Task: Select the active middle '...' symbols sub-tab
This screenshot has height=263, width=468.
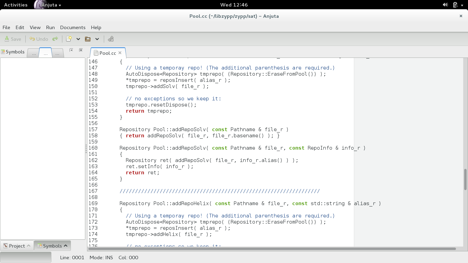Action: click(x=46, y=53)
